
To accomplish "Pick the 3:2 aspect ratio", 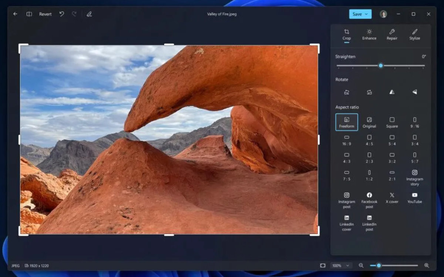I will click(392, 158).
